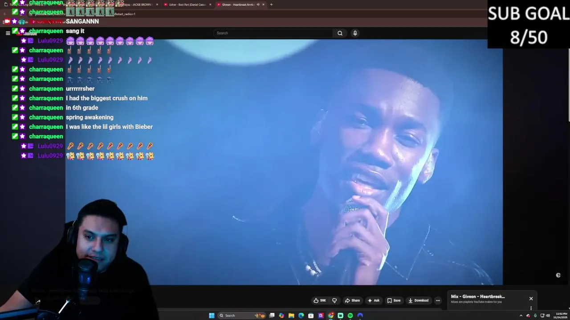Dislike the video with thumbs-down icon
This screenshot has width=570, height=320.
point(334,300)
